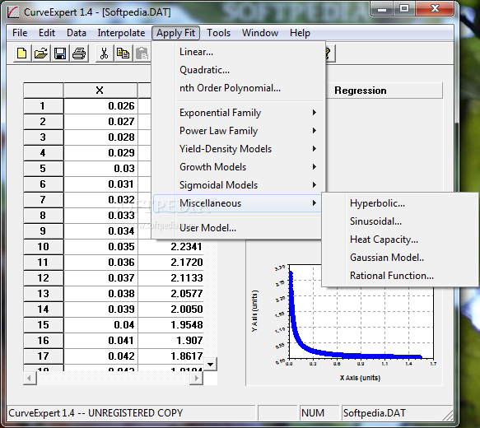Click the data table down scroll arrow
This screenshot has width=480, height=428.
click(210, 364)
